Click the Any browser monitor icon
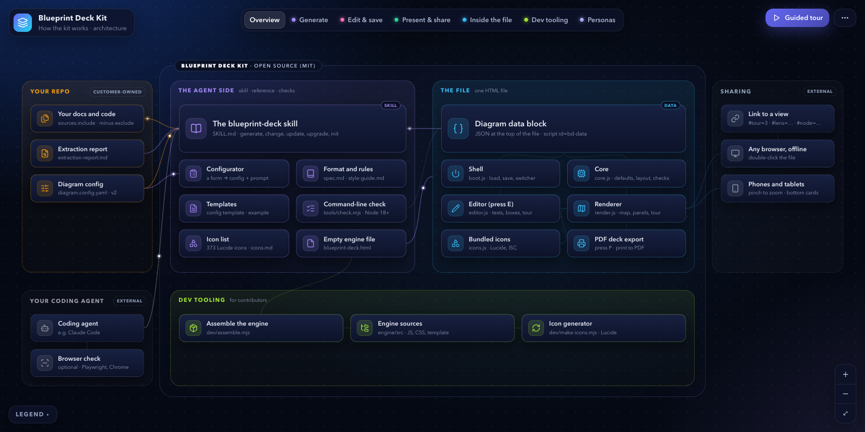This screenshot has width=865, height=432. coord(735,153)
